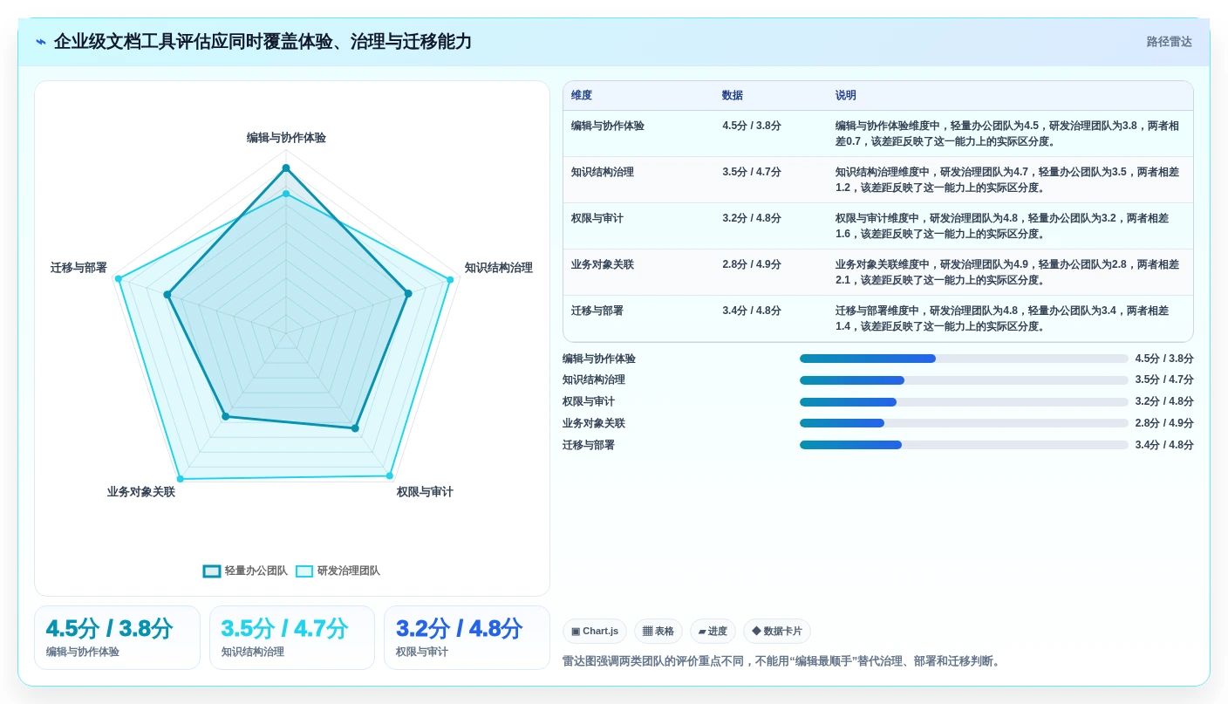This screenshot has width=1228, height=704.
Task: Click table value 3.5分 / 4.7分
Action: click(752, 172)
